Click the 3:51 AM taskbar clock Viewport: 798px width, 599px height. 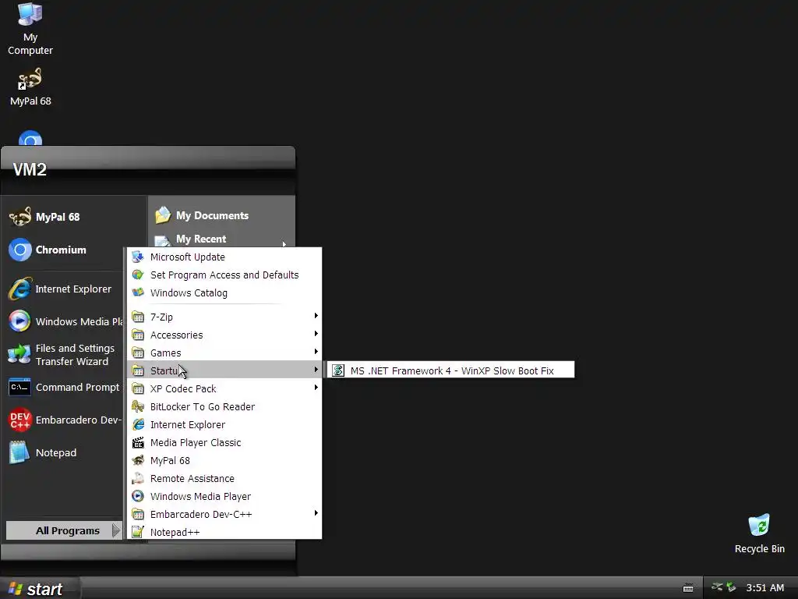pos(765,588)
